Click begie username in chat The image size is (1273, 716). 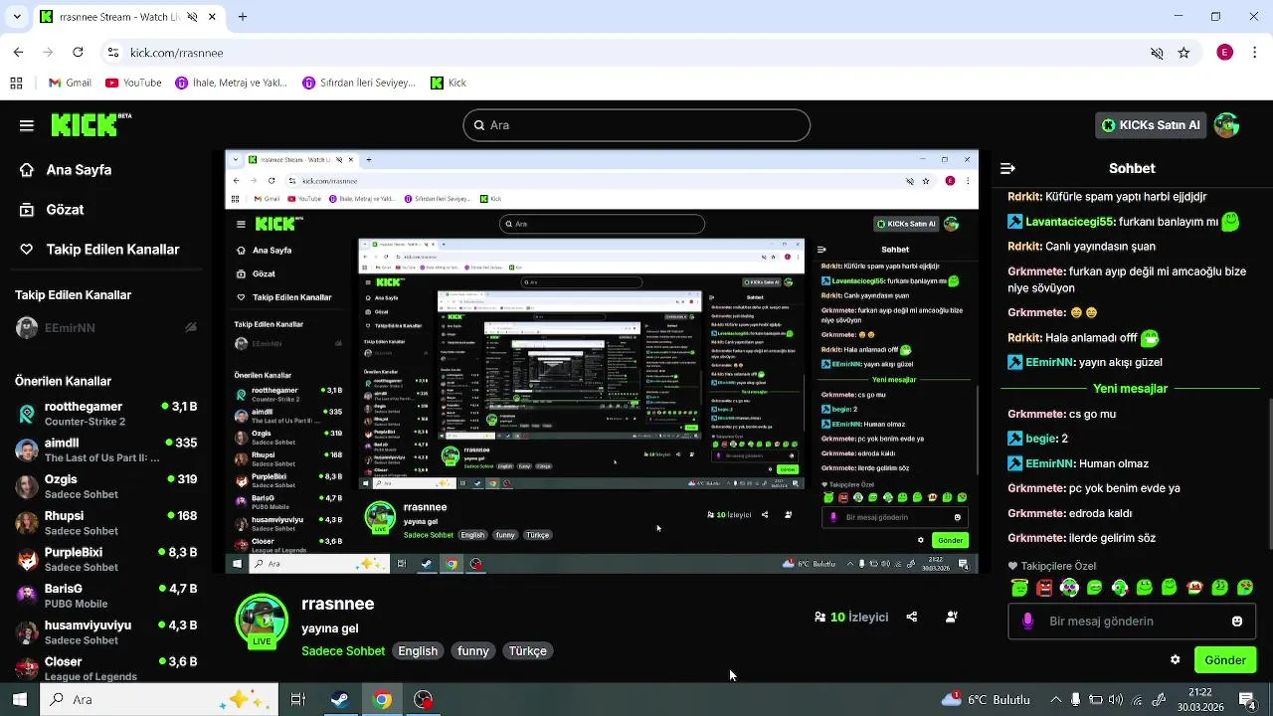[x=1040, y=439]
